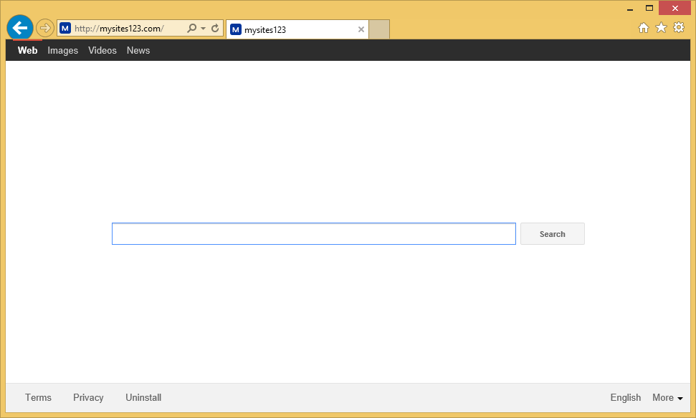This screenshot has width=696, height=418.
Task: Expand the More dropdown in footer
Action: coord(667,398)
